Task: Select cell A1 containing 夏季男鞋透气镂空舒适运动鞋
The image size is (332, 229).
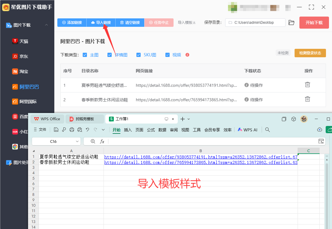Action: (71, 157)
